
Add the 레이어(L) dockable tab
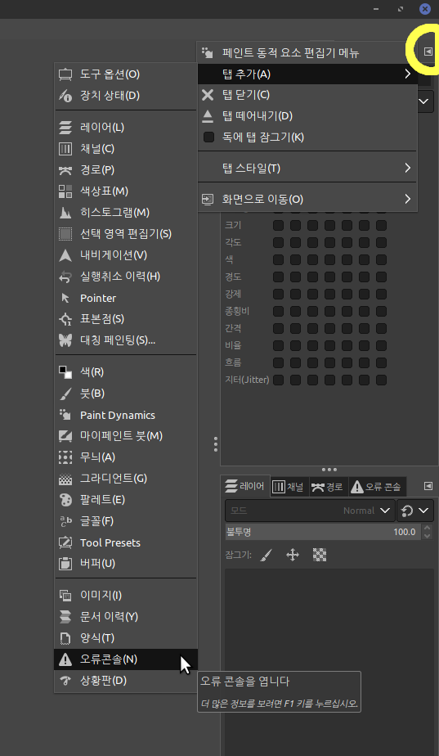point(125,128)
